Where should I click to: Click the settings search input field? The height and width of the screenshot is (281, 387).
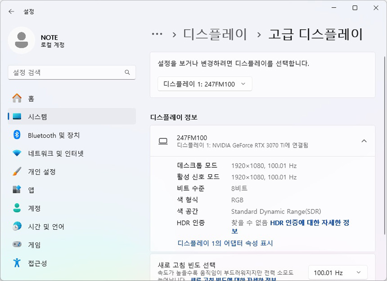[x=67, y=72]
